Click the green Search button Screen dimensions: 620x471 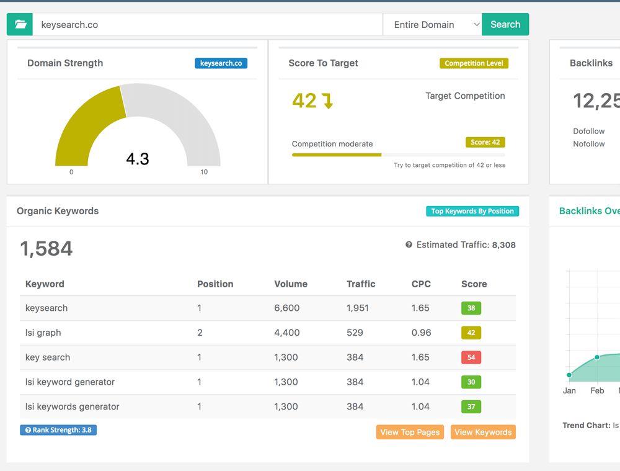click(505, 25)
